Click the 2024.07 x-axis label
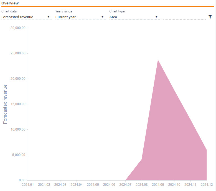This screenshot has height=191, width=216. click(126, 184)
